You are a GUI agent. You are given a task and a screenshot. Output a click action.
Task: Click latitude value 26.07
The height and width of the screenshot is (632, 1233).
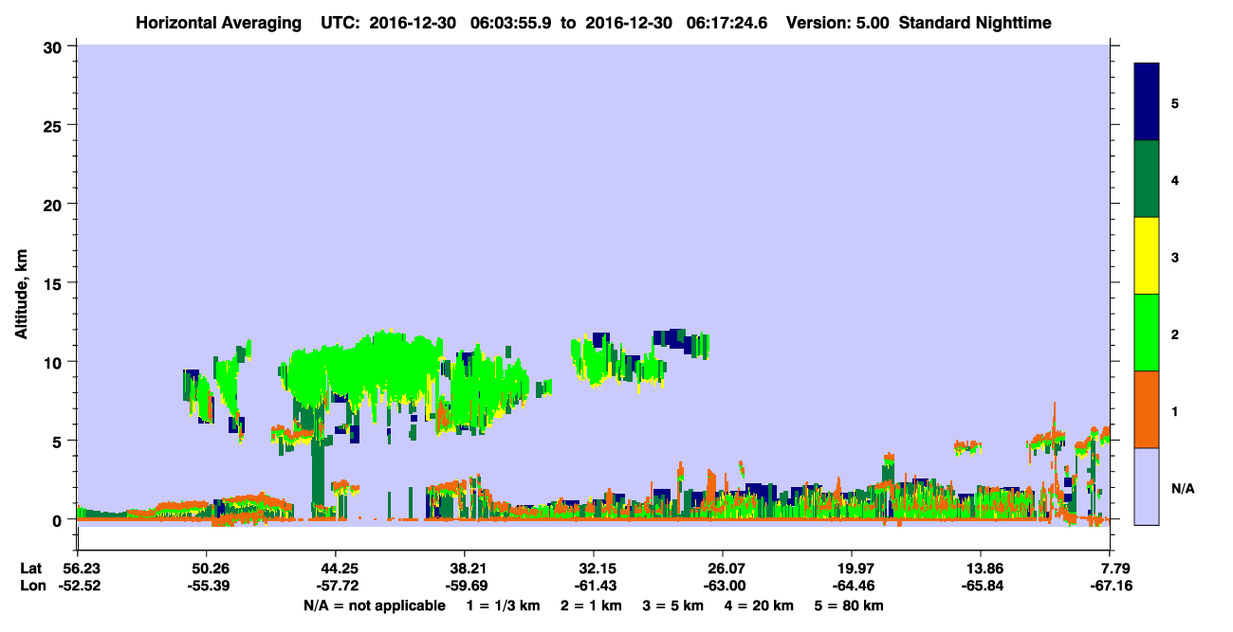[723, 569]
